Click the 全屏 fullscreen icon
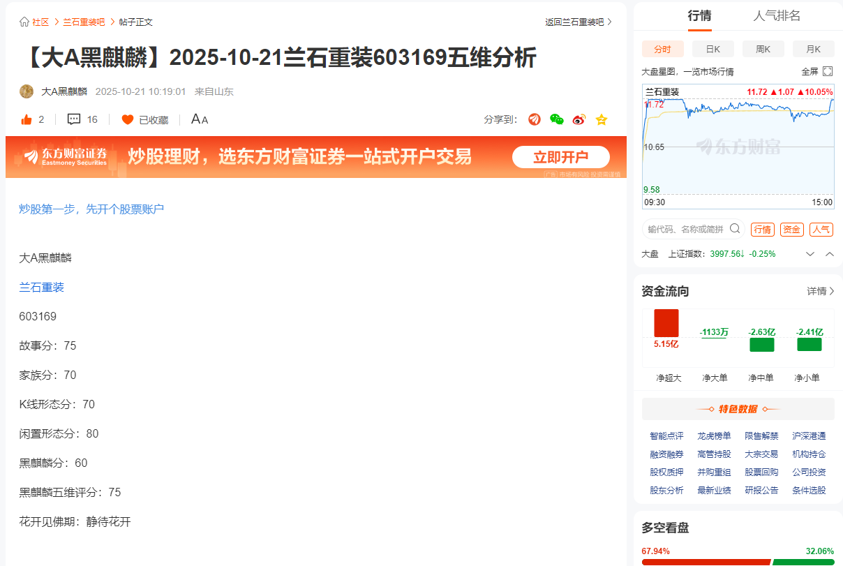The image size is (843, 566). (828, 71)
